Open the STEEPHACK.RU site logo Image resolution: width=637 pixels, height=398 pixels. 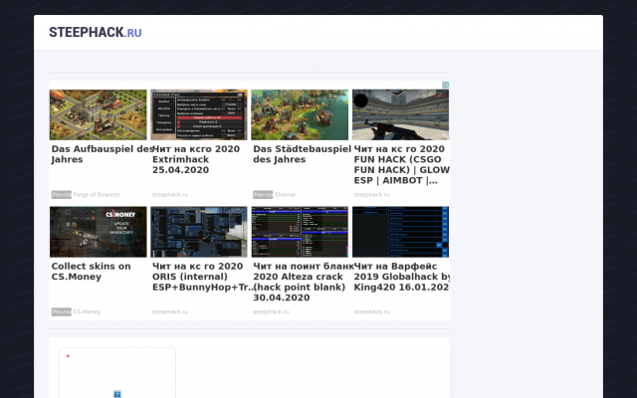[x=96, y=33]
